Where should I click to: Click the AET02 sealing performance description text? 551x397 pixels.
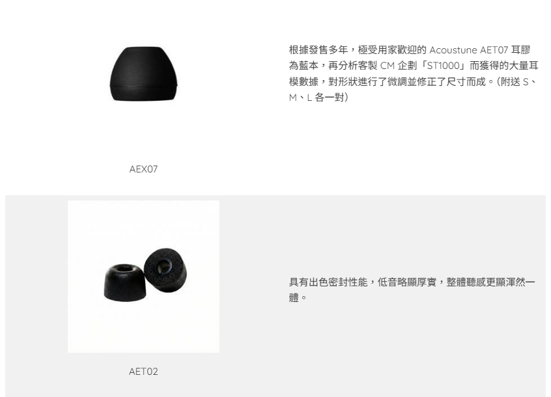[x=412, y=290]
